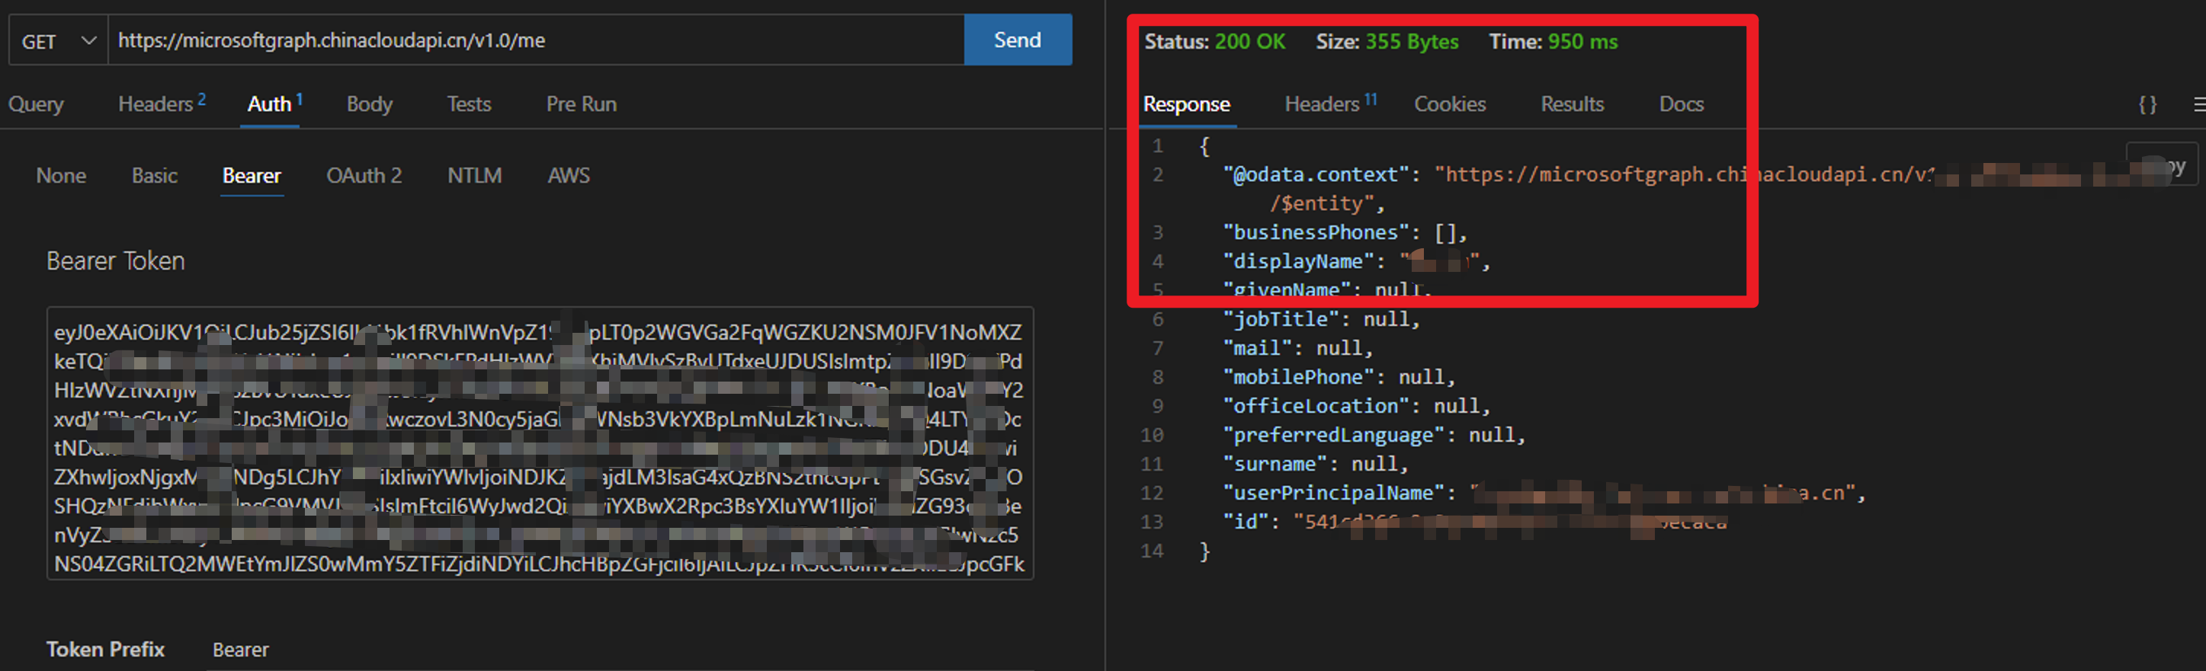Choose None auth type

click(61, 175)
